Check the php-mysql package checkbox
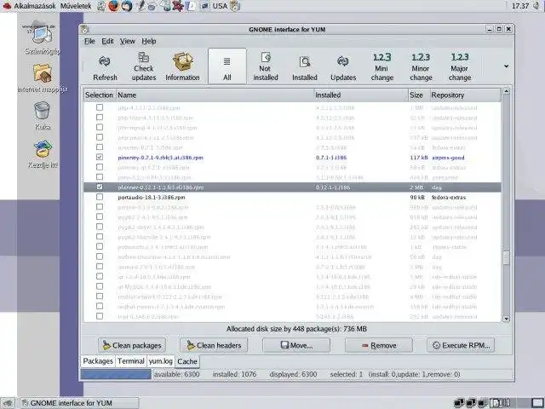The image size is (545, 409). 100,127
